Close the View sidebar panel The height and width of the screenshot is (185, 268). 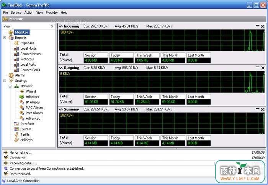(x=52, y=26)
